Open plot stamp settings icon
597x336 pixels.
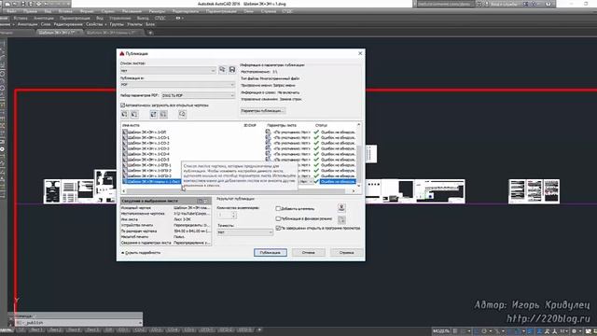coord(341,207)
